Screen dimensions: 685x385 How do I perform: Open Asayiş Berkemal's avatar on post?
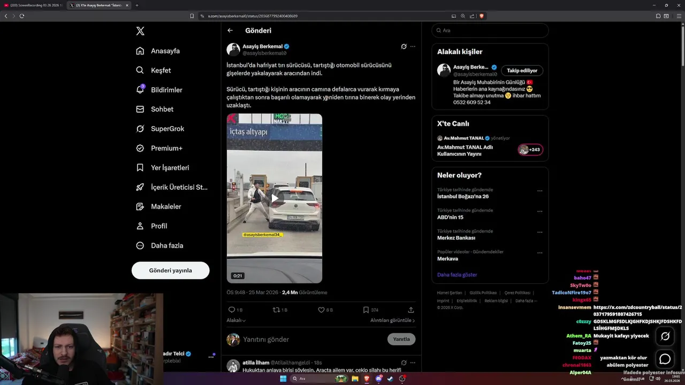point(233,50)
